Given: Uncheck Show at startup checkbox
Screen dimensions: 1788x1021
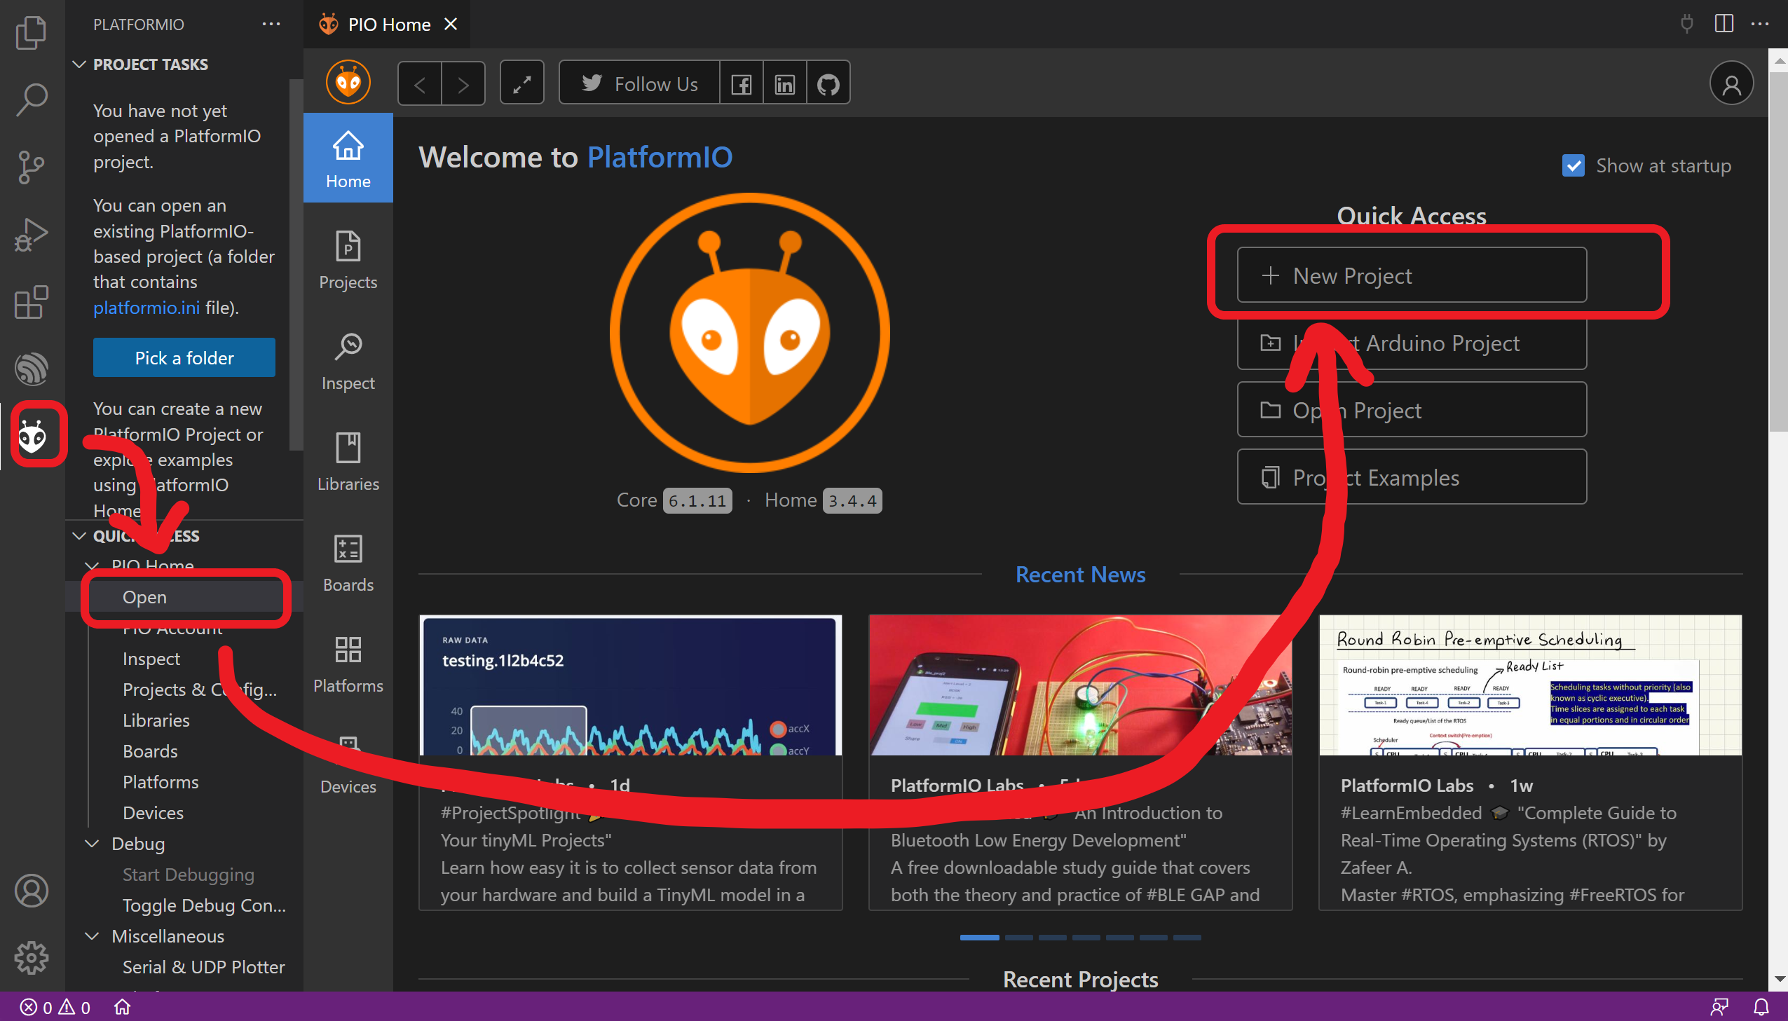Looking at the screenshot, I should click(1574, 165).
